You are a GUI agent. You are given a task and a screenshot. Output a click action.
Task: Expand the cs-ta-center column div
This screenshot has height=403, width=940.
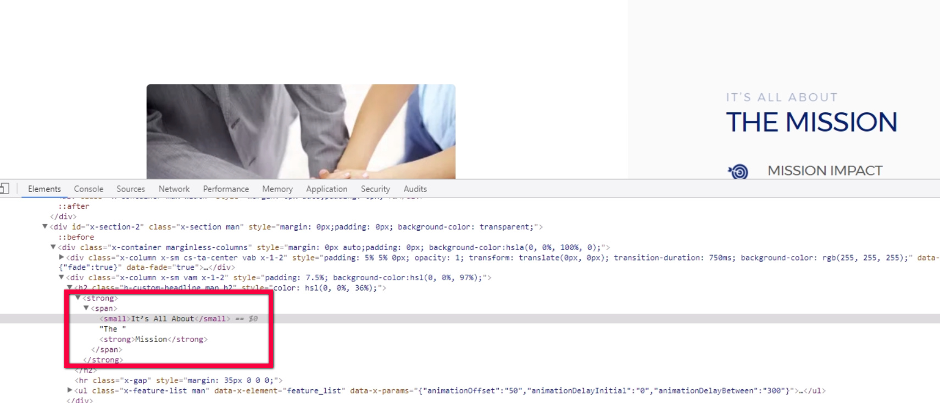click(62, 257)
